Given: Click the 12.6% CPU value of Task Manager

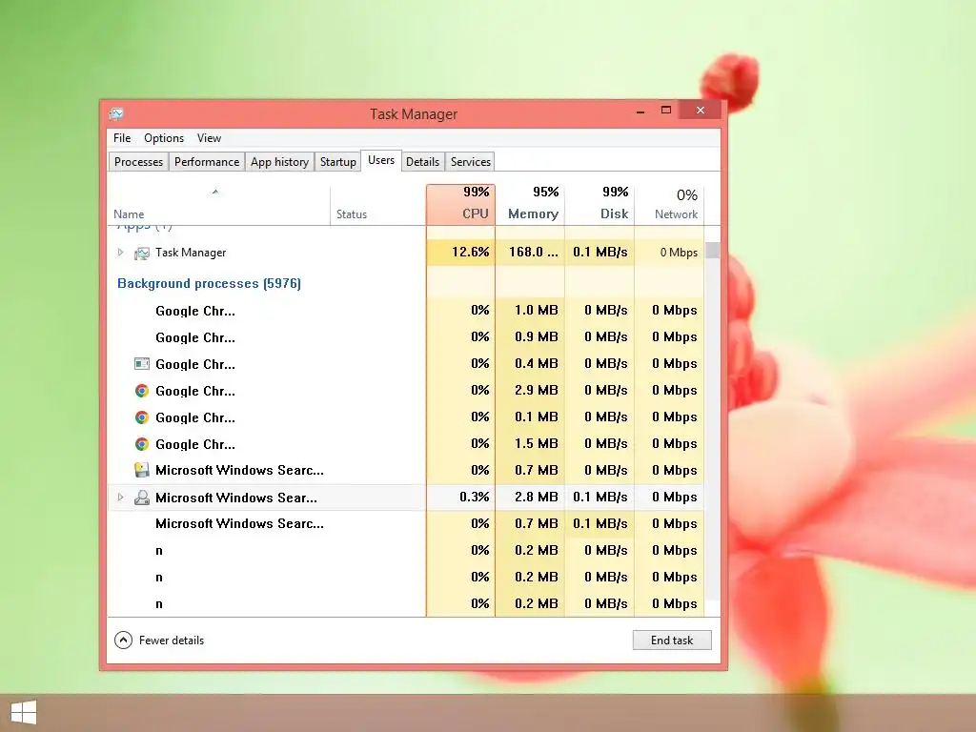Looking at the screenshot, I should point(460,252).
